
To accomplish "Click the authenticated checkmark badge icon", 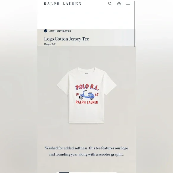I will 46,31.
